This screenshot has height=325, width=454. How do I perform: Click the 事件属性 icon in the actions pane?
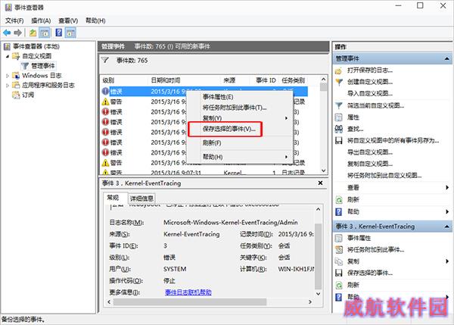(x=338, y=238)
